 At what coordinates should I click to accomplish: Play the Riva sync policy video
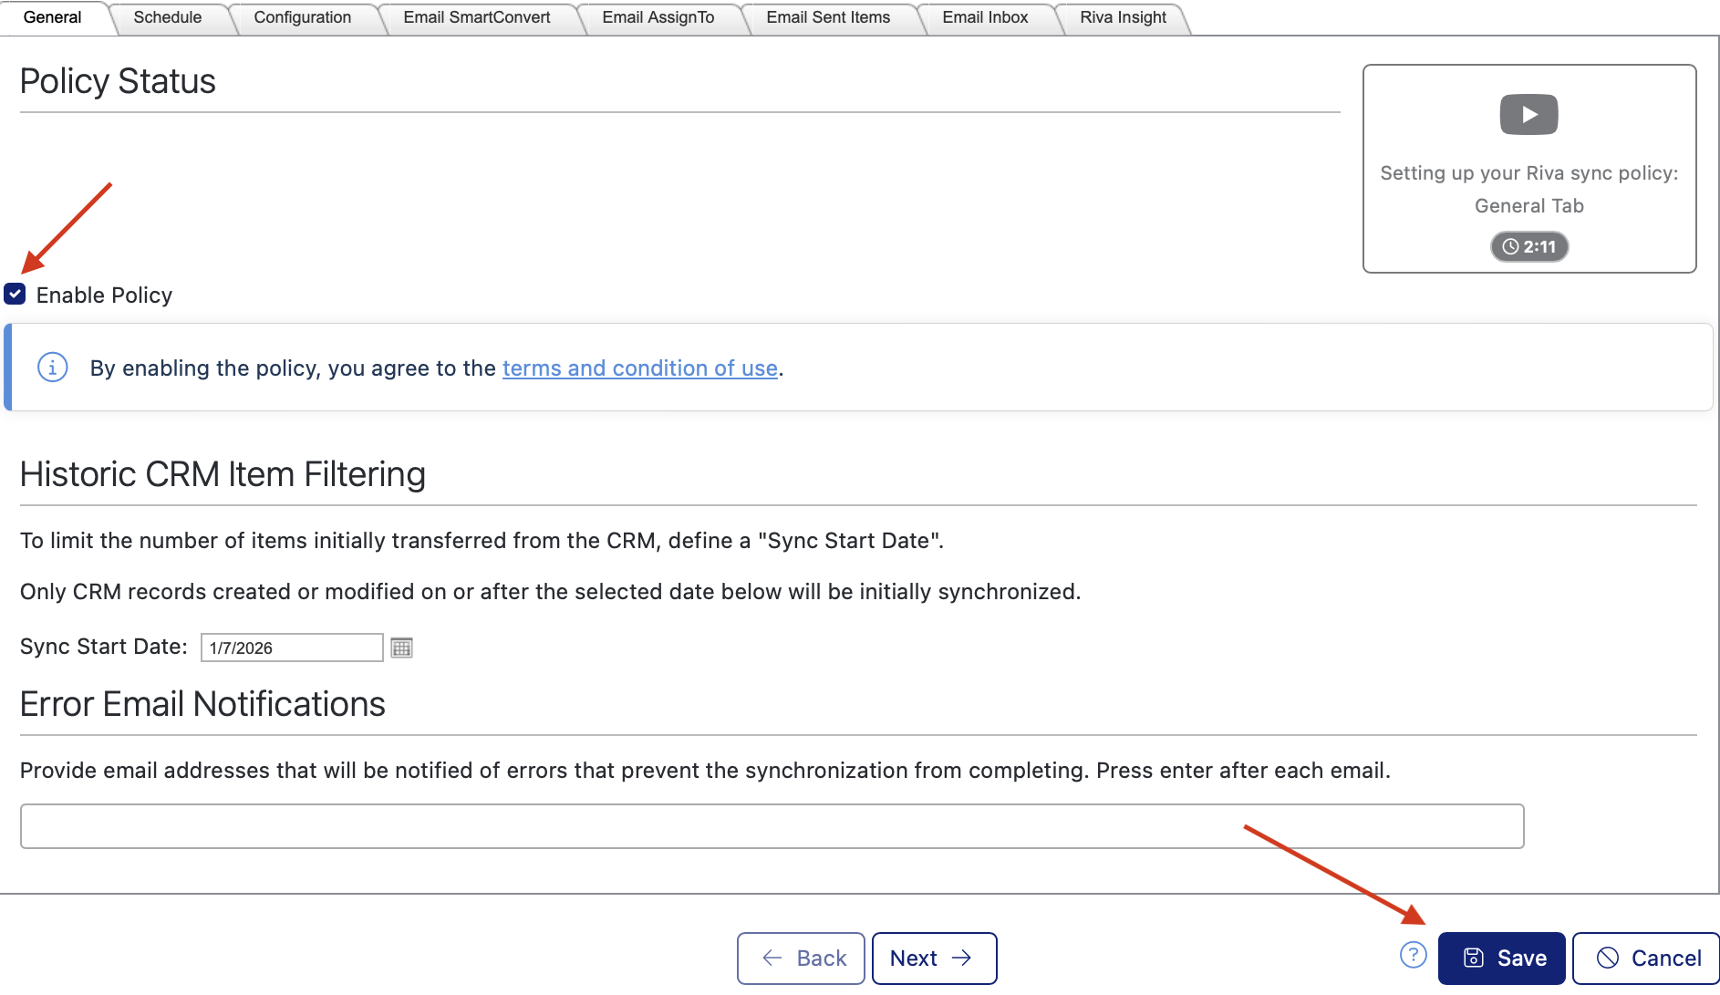1528,115
